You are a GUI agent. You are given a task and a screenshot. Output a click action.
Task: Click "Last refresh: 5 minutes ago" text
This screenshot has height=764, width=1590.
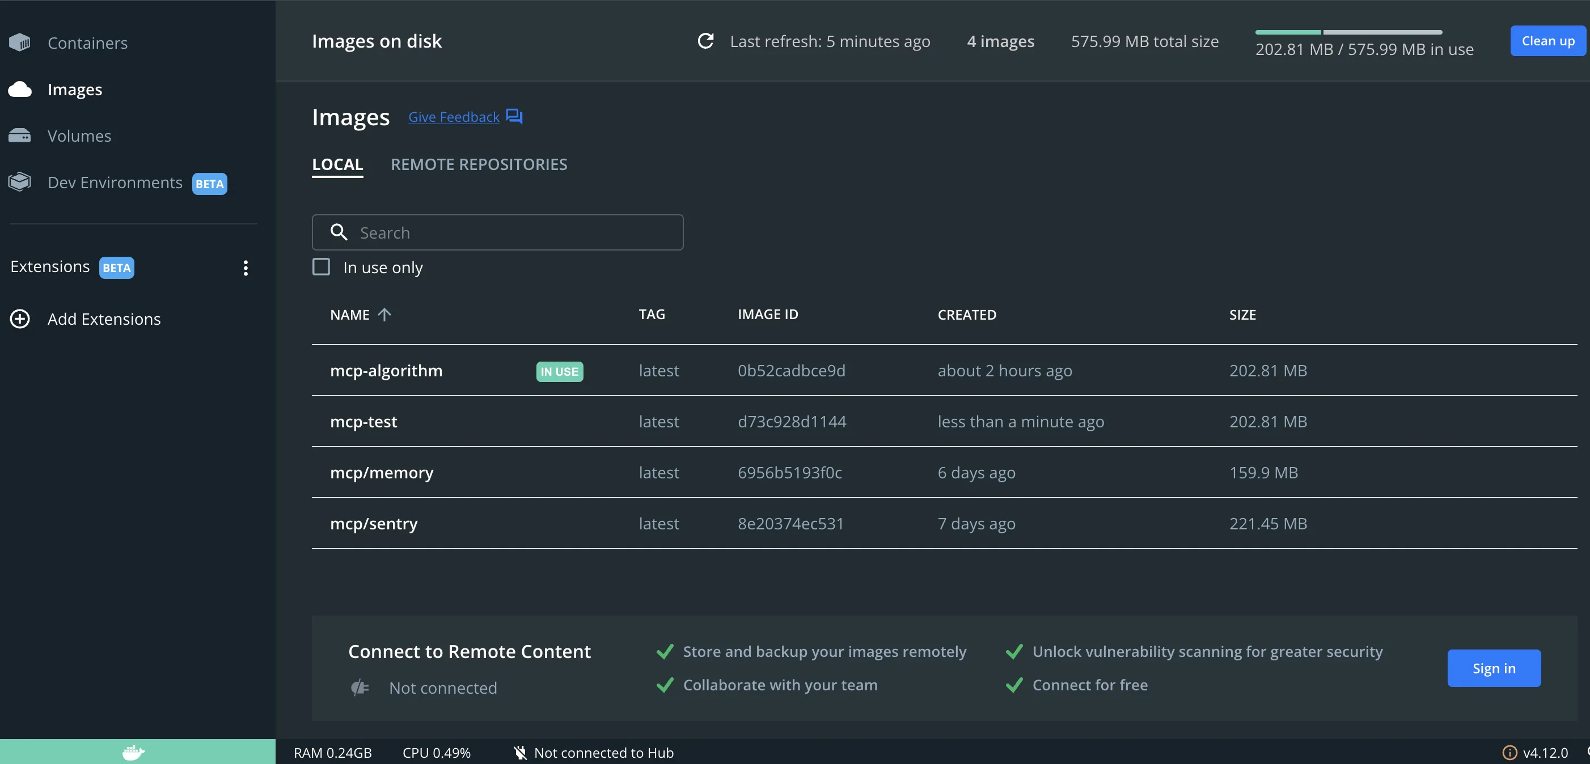pos(830,41)
